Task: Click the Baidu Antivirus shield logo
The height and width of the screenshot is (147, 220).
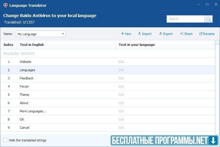Action: click(6, 5)
